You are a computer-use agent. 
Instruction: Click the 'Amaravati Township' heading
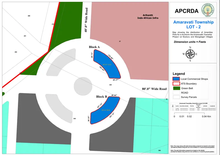[x=194, y=22]
